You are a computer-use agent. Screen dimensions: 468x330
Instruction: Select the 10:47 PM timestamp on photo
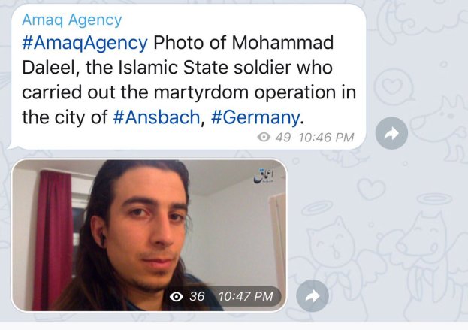point(246,297)
